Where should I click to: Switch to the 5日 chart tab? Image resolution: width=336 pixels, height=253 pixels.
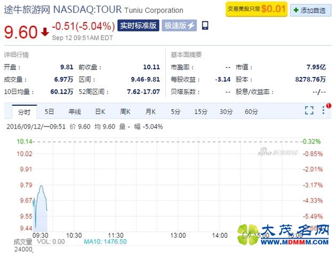[49, 112]
